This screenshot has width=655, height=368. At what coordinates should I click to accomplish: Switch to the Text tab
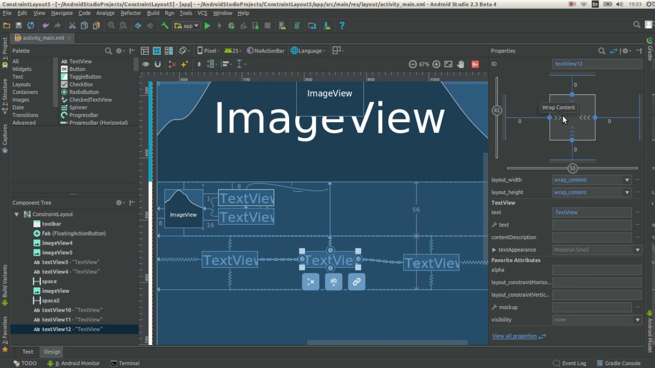point(28,352)
